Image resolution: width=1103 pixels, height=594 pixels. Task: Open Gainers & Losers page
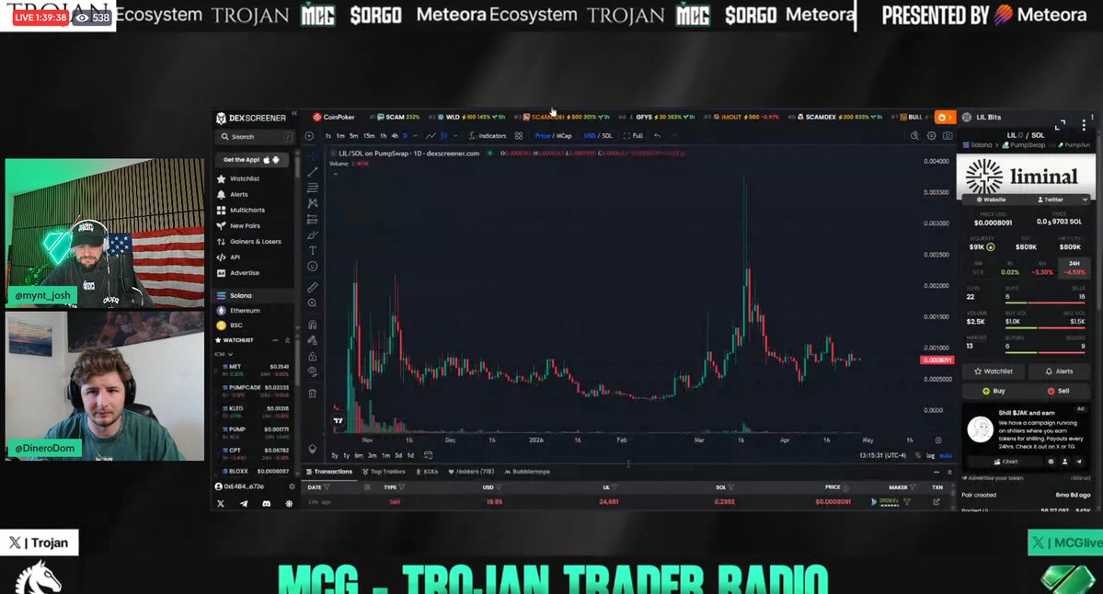coord(249,241)
